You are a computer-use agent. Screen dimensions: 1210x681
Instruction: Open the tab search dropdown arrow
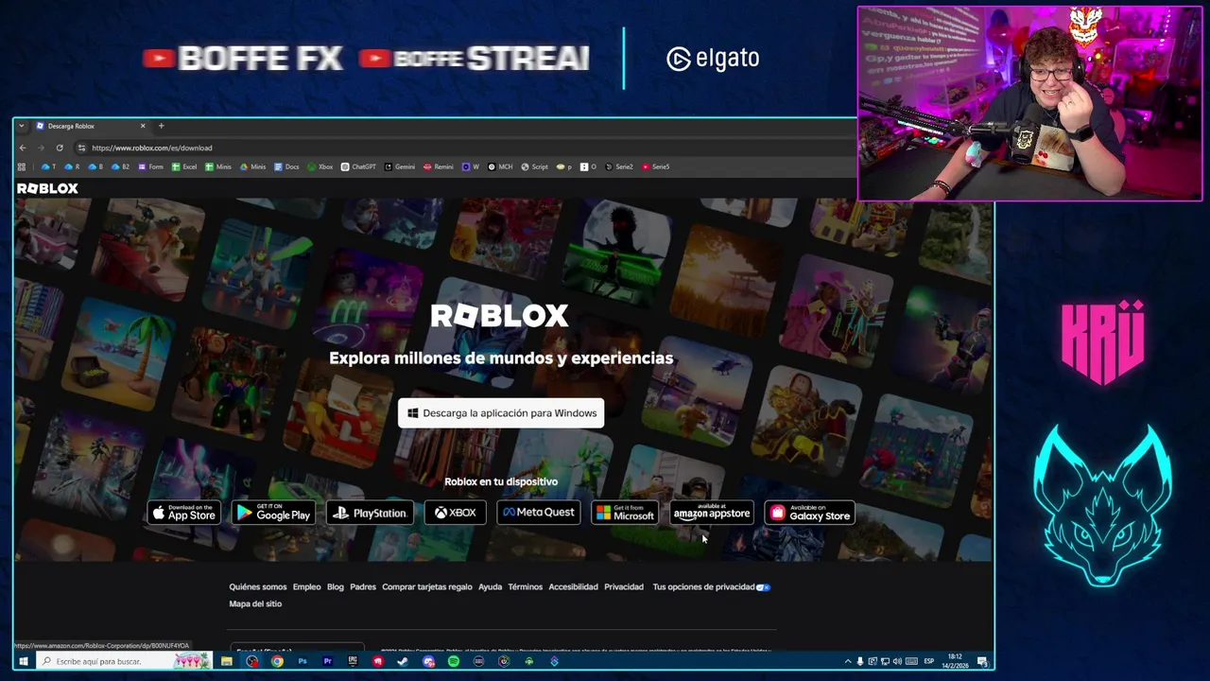22,126
